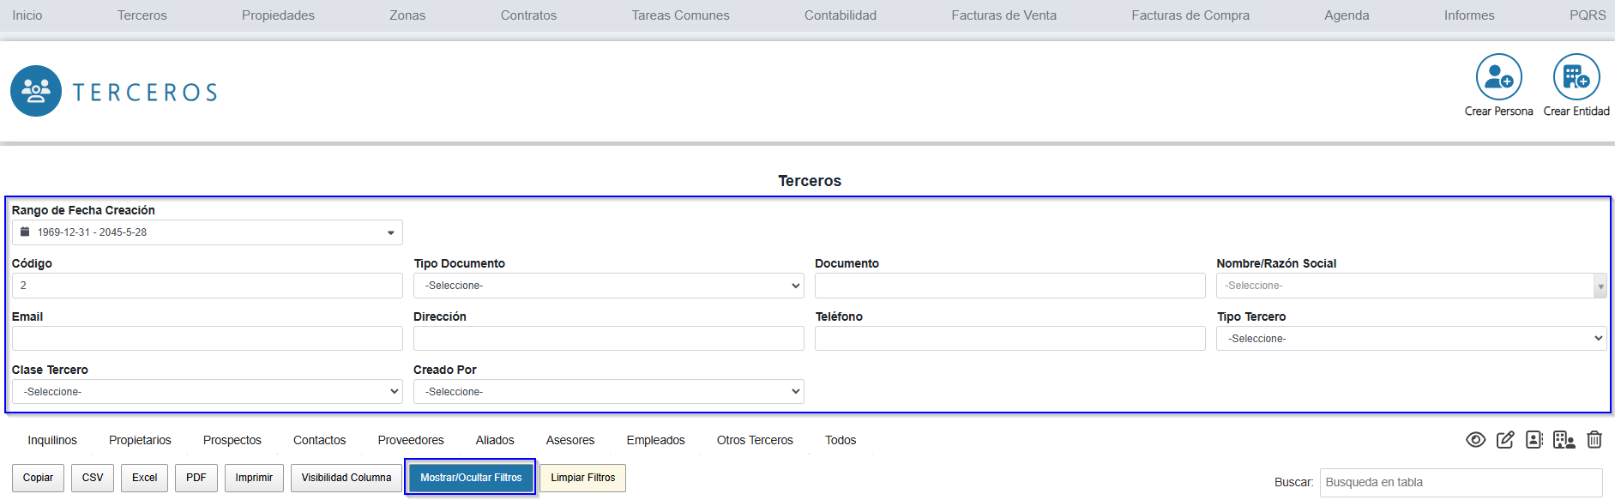Toggle filters with Mostrar/Ocultar Filtros

[x=470, y=478]
